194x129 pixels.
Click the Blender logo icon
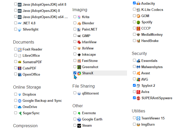[79, 23]
